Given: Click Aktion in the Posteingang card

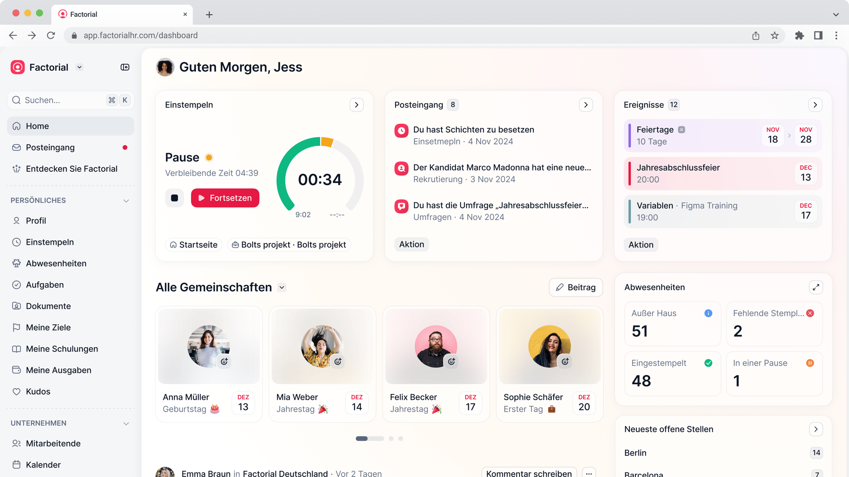Looking at the screenshot, I should pos(411,244).
